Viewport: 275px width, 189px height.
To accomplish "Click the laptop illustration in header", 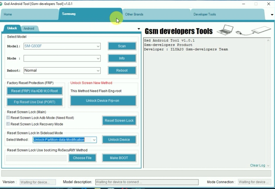I will click(x=226, y=30).
